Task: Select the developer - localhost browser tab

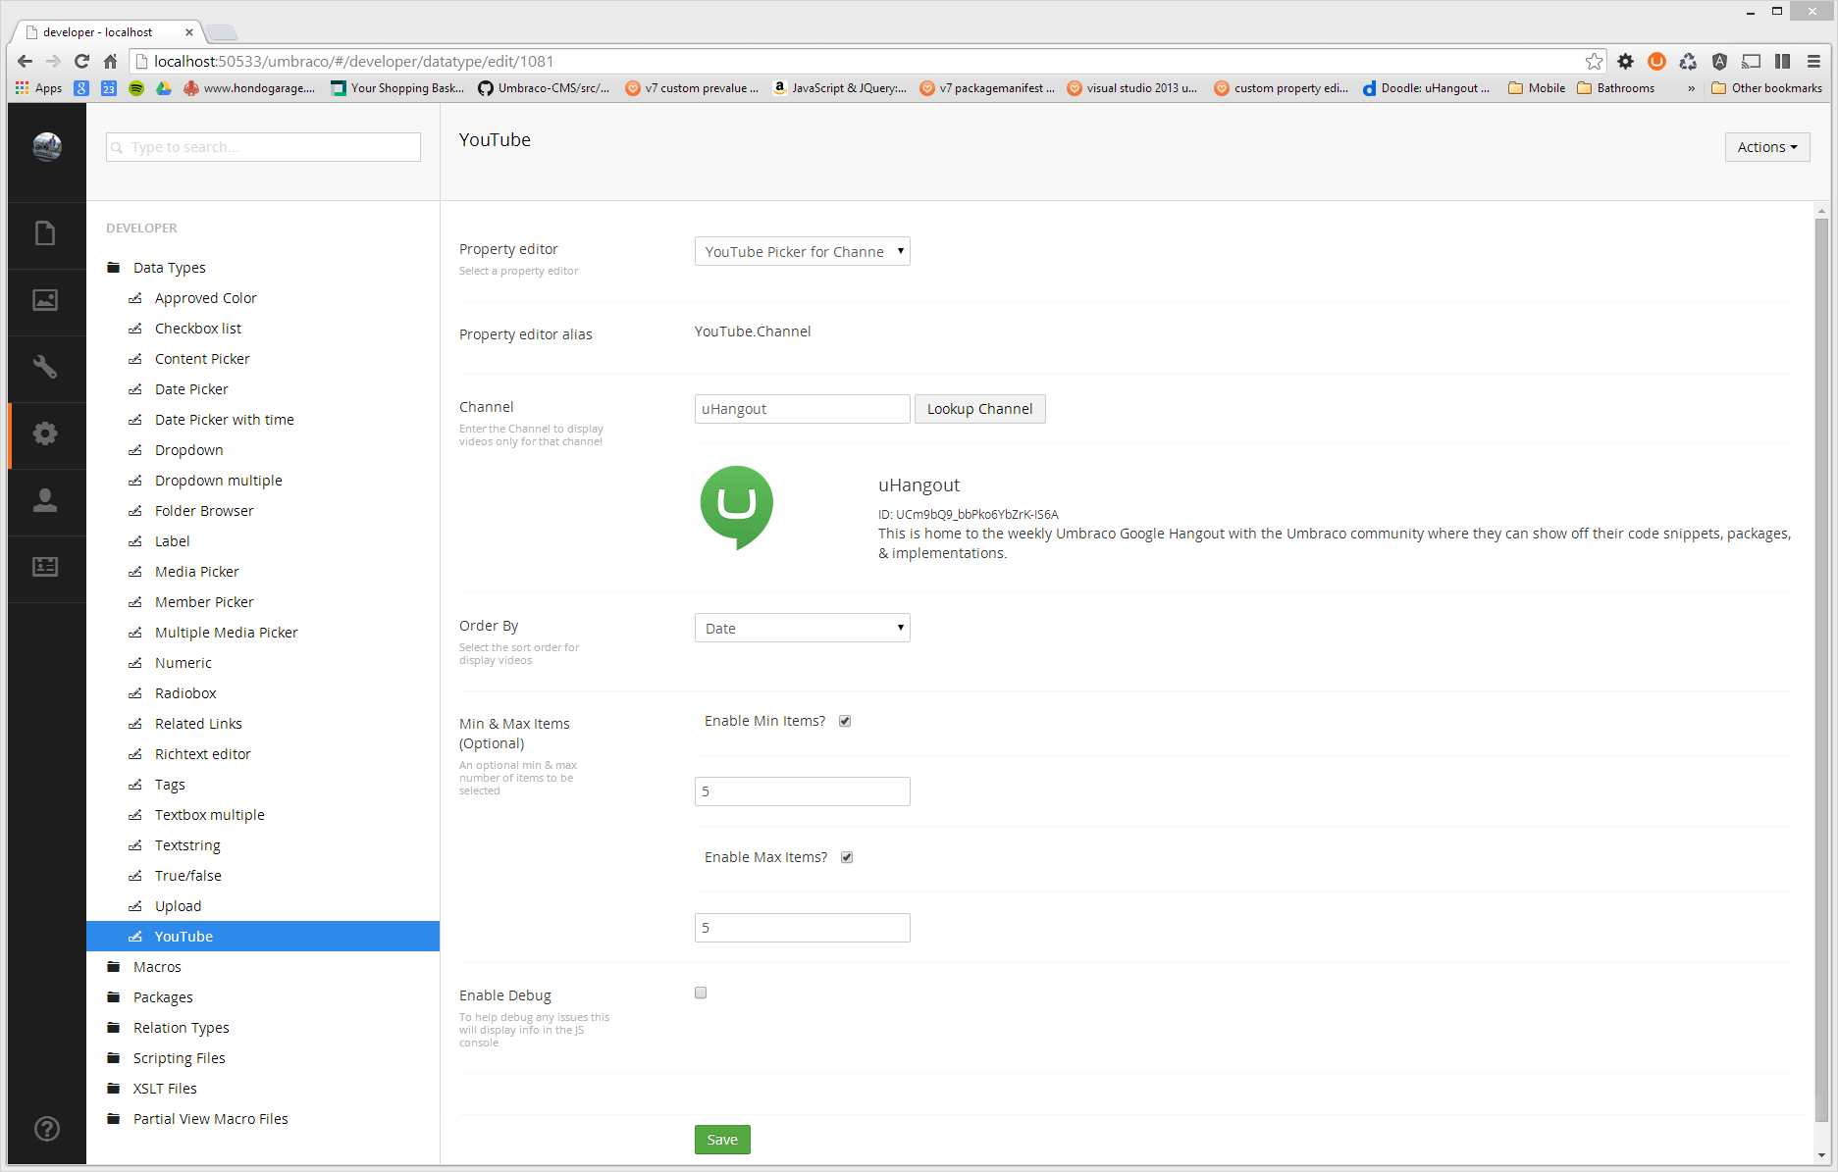Action: click(x=108, y=32)
